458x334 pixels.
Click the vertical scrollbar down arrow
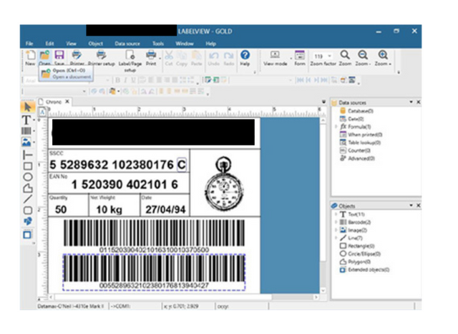(x=323, y=290)
